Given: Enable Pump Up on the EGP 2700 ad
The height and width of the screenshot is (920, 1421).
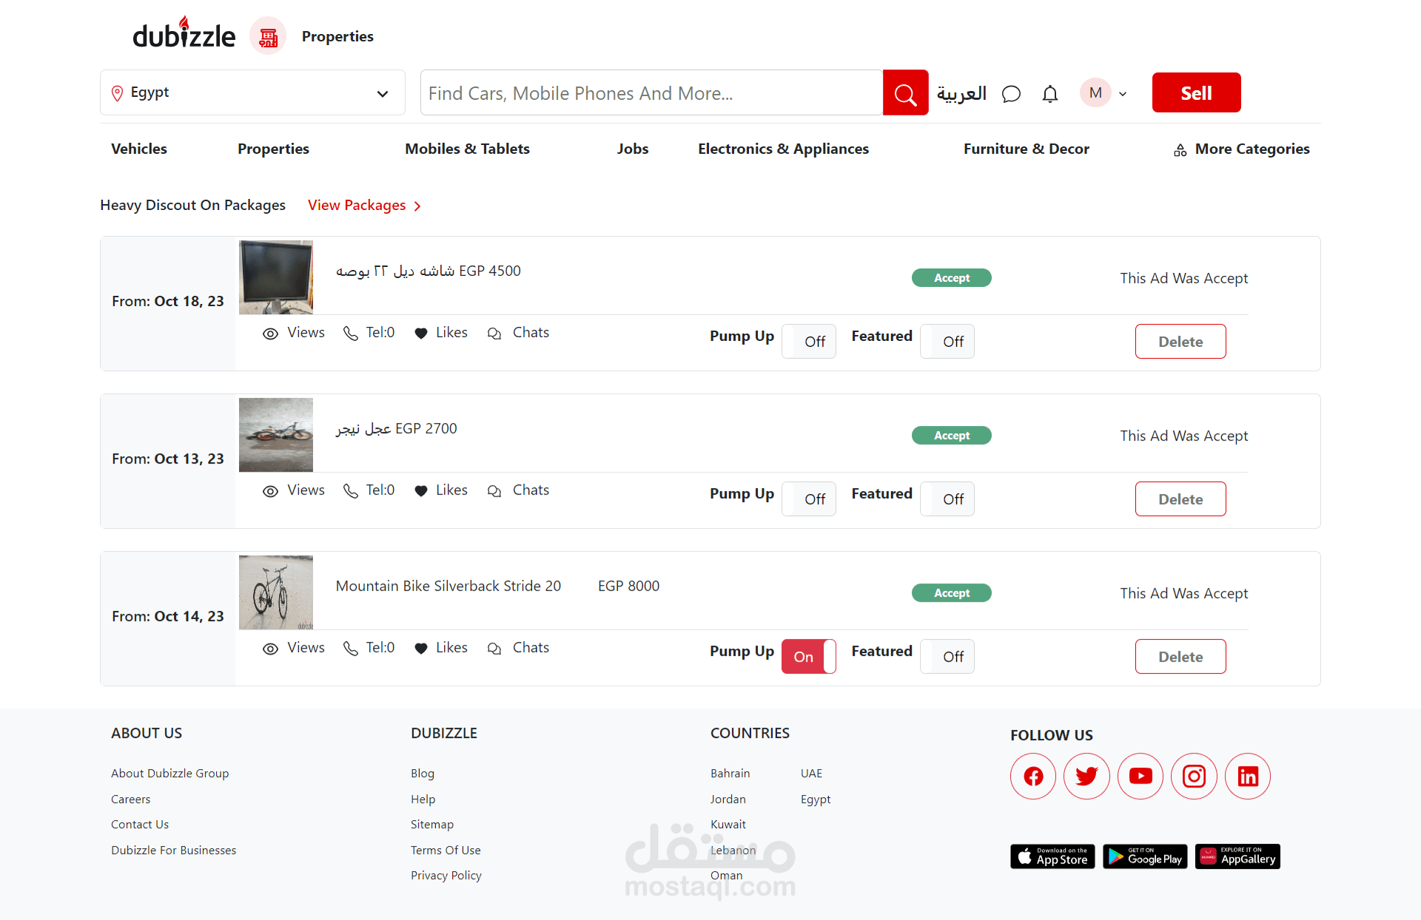Looking at the screenshot, I should [x=808, y=499].
